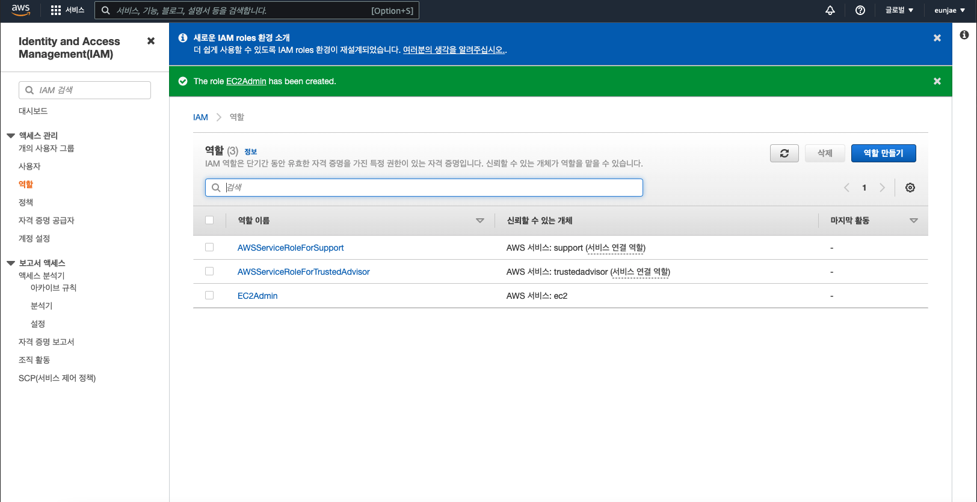
Task: Click the AWS logo home icon
Action: tap(20, 10)
